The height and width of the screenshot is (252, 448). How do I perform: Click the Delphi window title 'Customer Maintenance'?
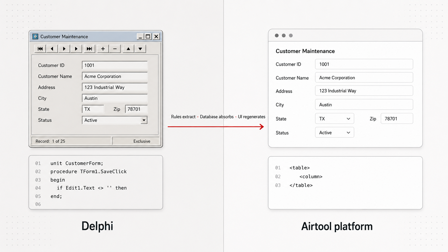pos(64,37)
